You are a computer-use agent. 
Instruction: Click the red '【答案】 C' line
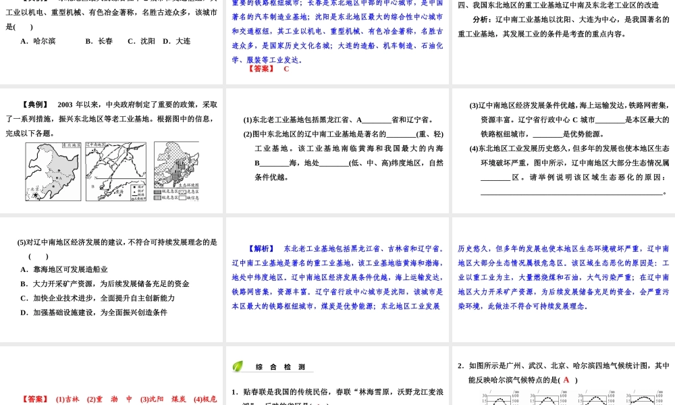pyautogui.click(x=268, y=69)
